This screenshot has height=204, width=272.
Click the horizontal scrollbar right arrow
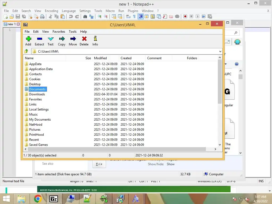click(215, 149)
